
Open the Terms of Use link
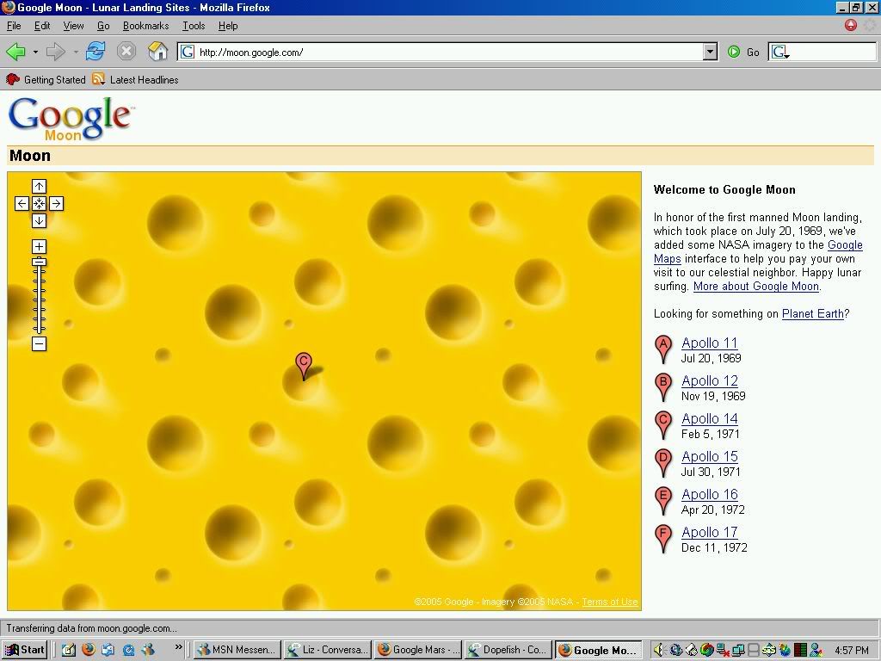click(x=610, y=602)
